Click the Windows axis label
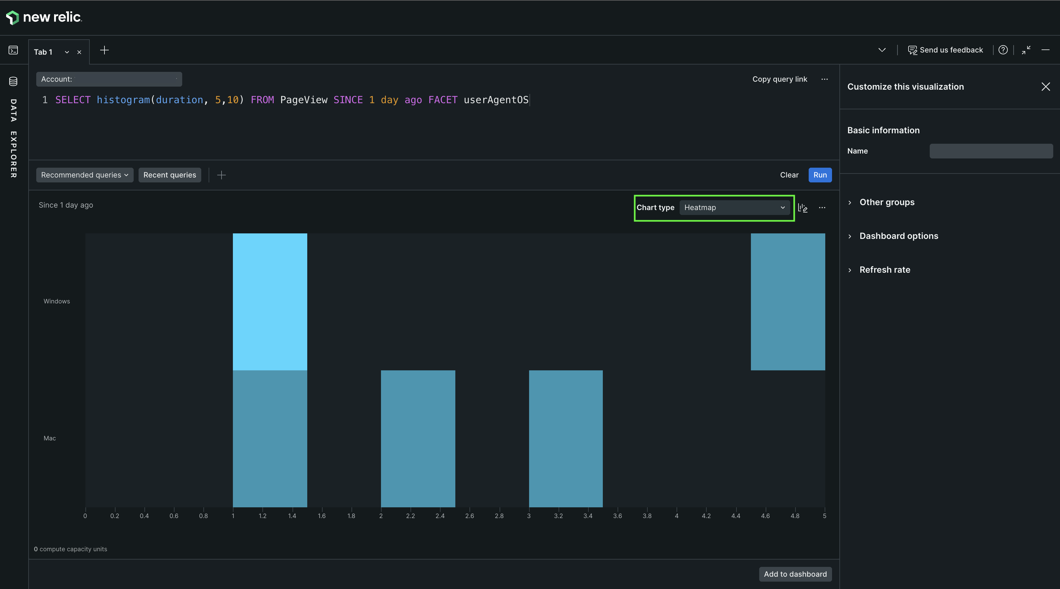This screenshot has height=589, width=1060. 57,302
